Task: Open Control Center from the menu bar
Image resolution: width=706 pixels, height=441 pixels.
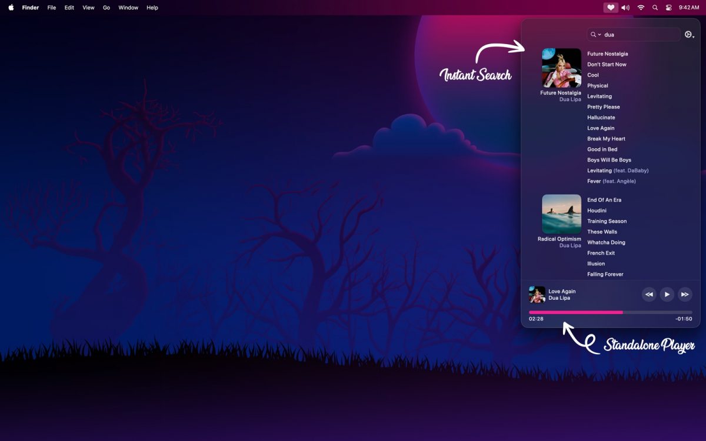Action: [669, 8]
